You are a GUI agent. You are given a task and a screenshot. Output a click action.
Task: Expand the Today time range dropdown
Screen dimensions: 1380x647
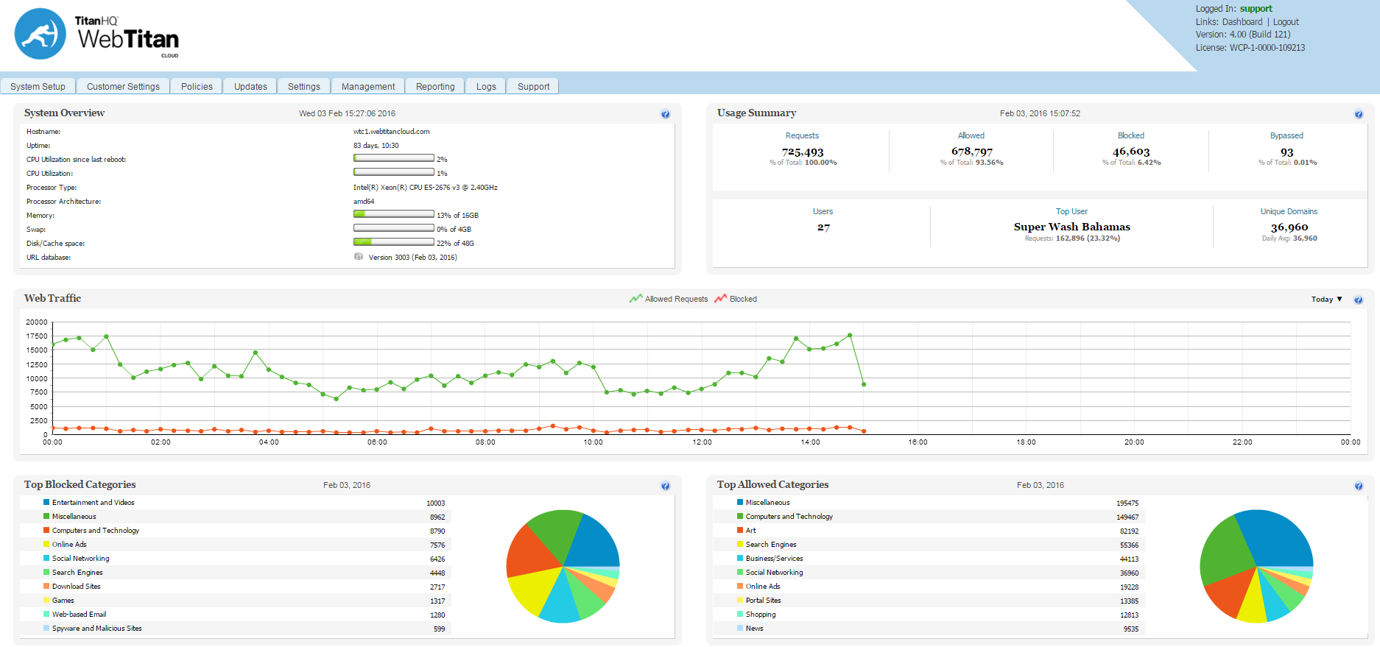tap(1326, 299)
